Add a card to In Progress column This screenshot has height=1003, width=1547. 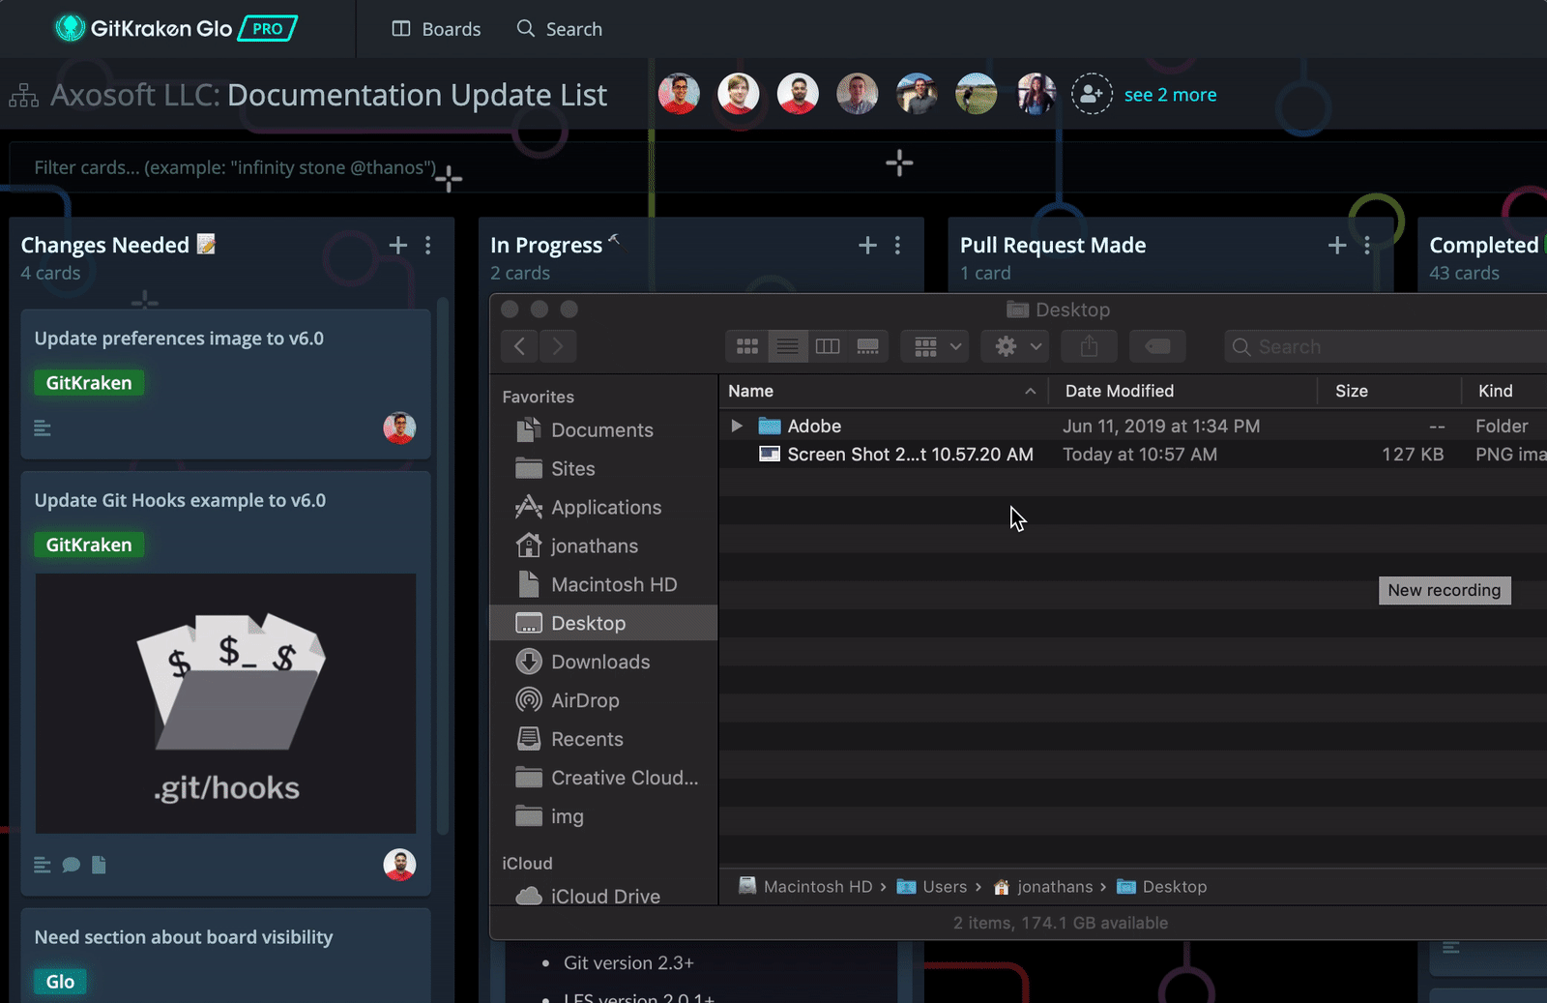pyautogui.click(x=867, y=245)
